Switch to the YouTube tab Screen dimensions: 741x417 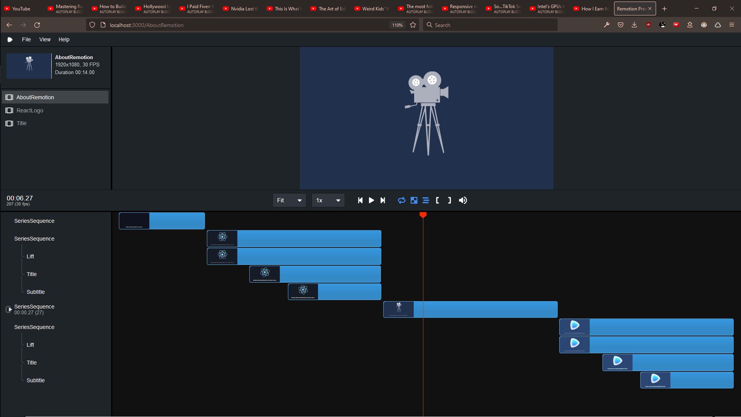[x=21, y=8]
